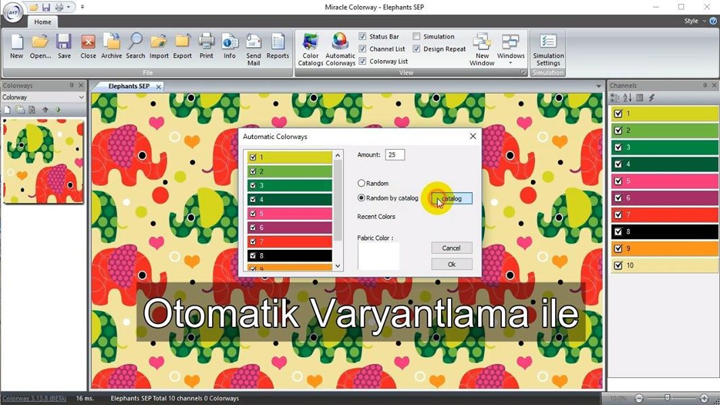
Task: Print using the ribbon Print icon
Action: 206,47
